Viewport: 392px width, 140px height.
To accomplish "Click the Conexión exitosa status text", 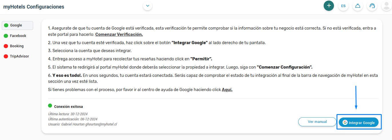I will (x=68, y=107).
